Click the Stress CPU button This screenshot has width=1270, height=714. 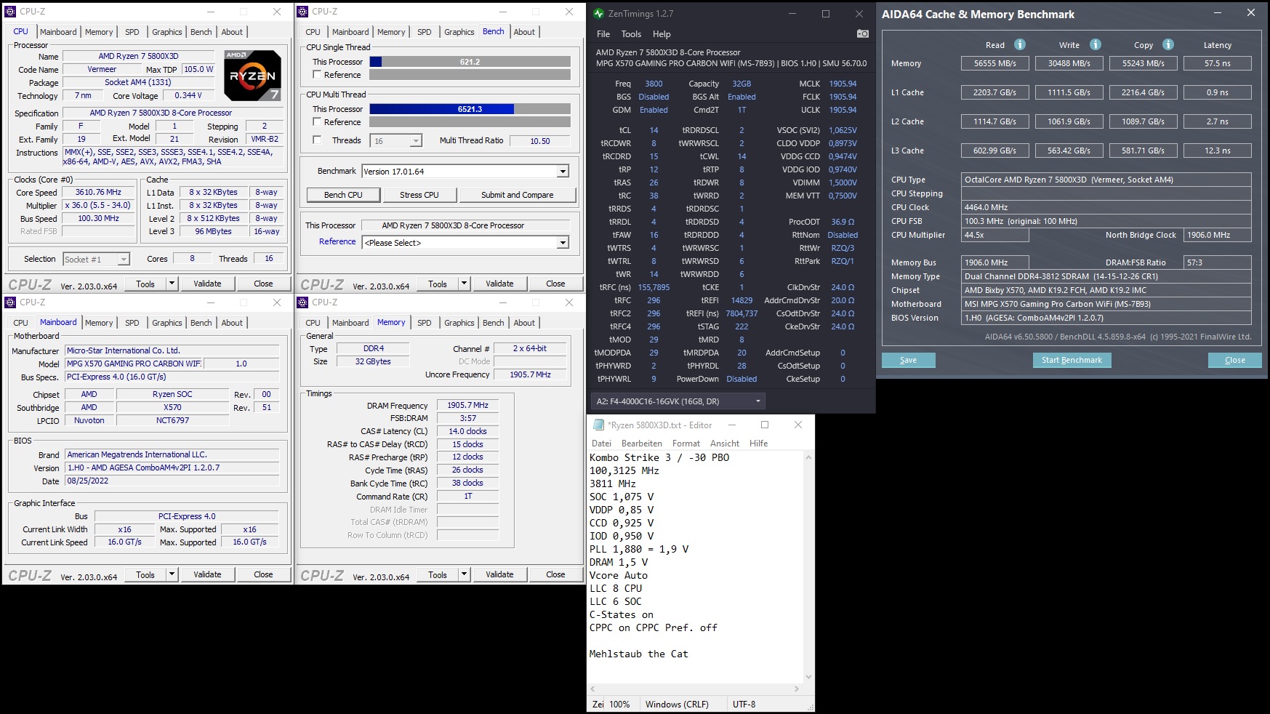[419, 195]
